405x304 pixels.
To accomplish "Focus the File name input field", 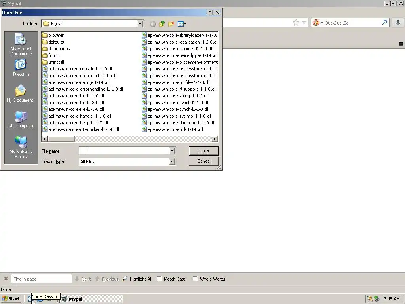I will tap(124, 151).
